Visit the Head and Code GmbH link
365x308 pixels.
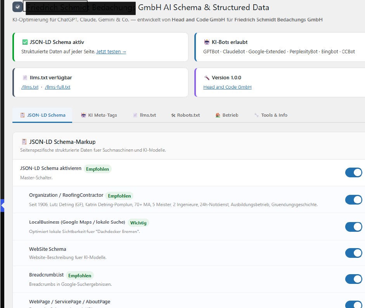tap(227, 87)
